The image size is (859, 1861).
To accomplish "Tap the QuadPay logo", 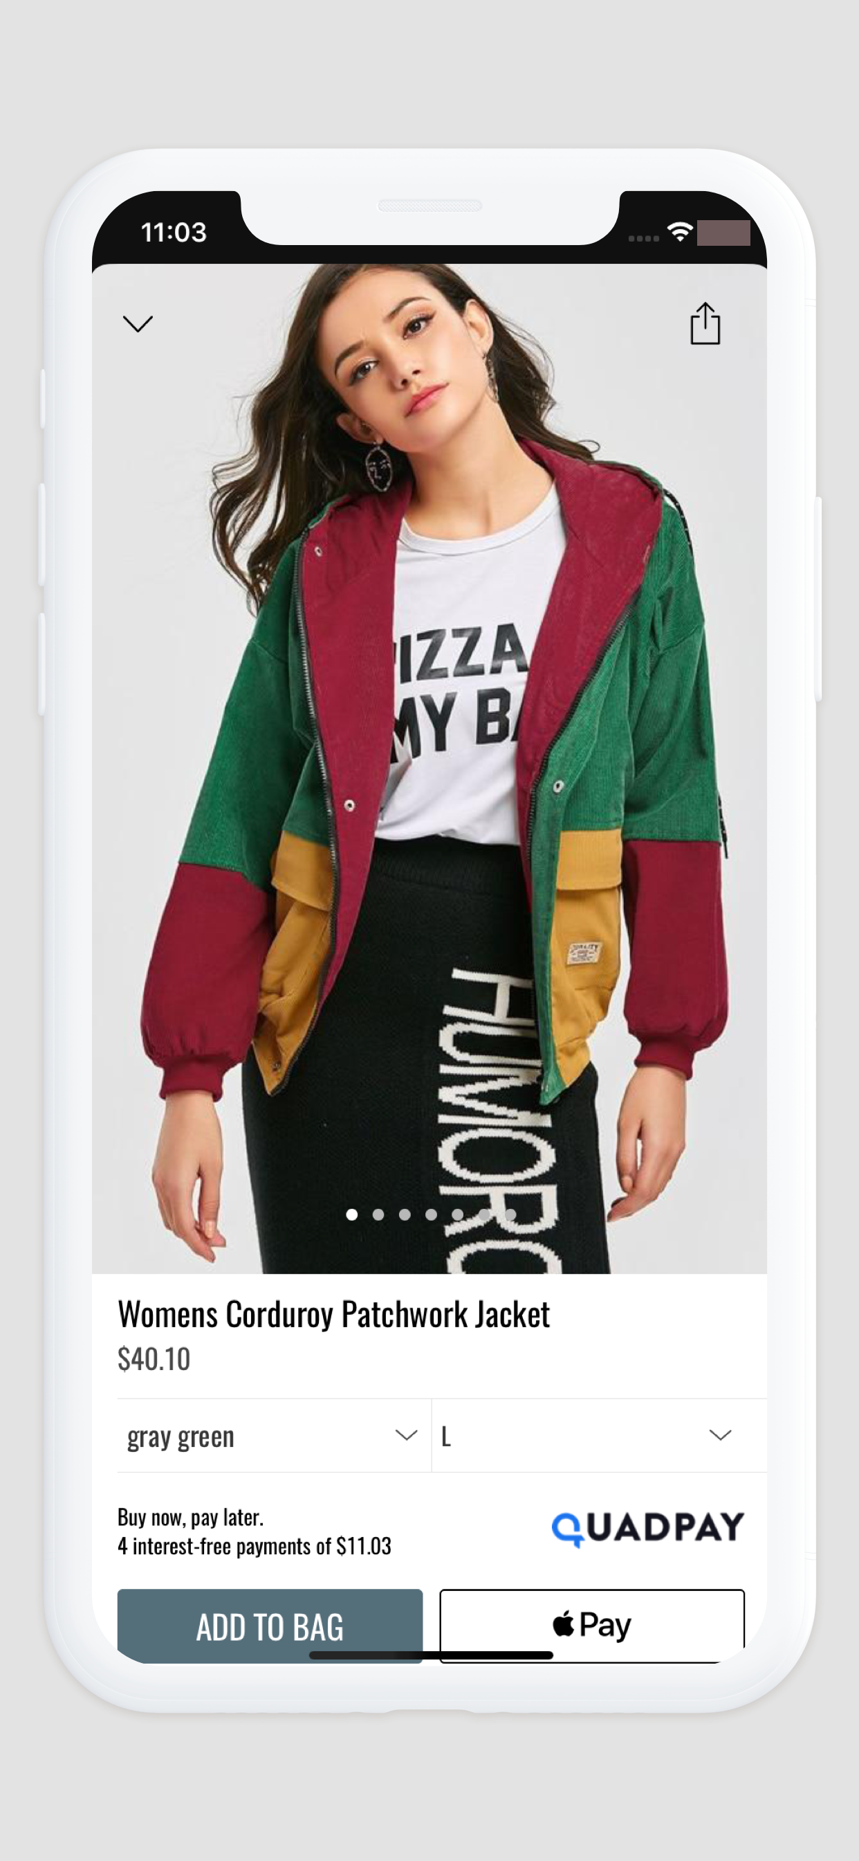I will (x=647, y=1529).
